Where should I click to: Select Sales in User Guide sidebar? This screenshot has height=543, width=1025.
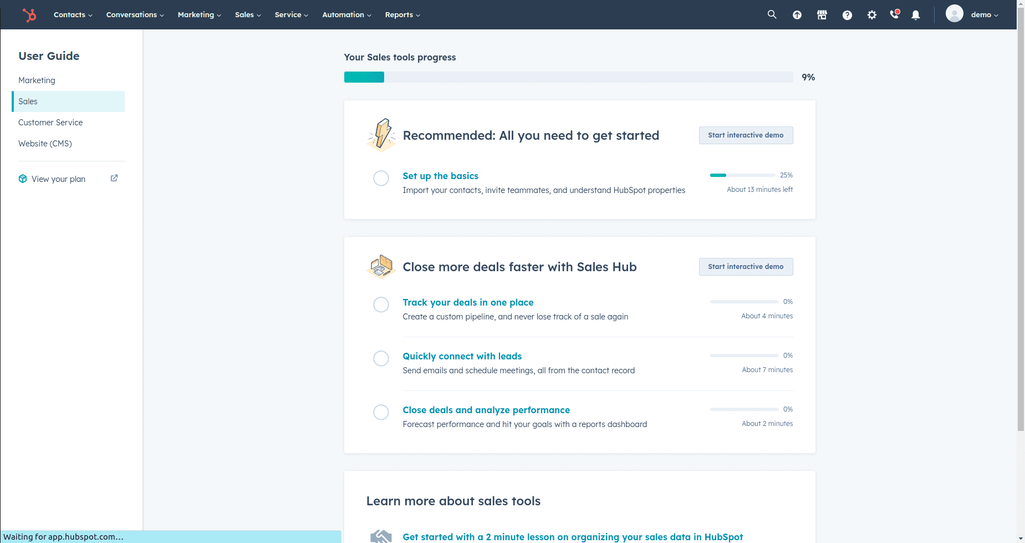click(x=68, y=102)
